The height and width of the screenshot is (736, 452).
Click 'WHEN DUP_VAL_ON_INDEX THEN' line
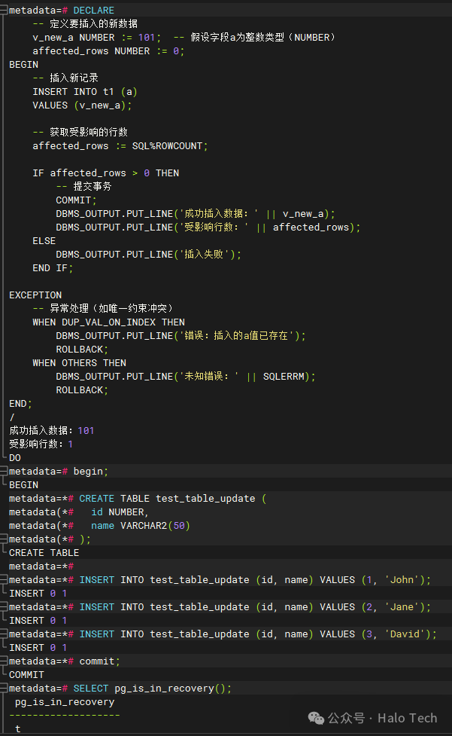[108, 322]
